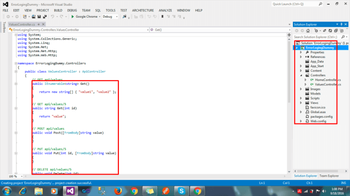Screen dimensions: 350x196
Task: Click the Search Solution Explorer field
Action: pos(317,37)
